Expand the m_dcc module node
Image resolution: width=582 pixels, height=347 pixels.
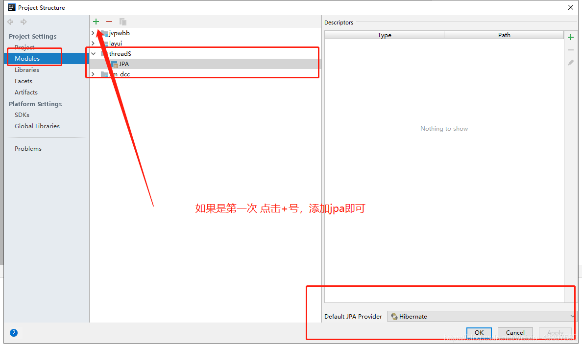[x=93, y=74]
